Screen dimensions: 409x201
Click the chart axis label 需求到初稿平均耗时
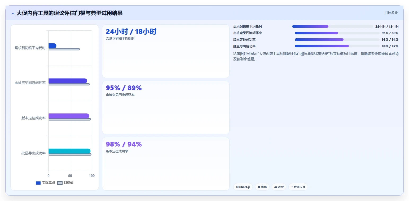coord(30,48)
